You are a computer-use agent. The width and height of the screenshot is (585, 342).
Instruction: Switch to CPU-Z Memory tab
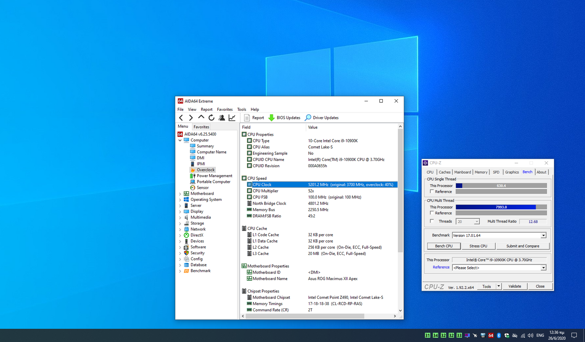coord(481,172)
